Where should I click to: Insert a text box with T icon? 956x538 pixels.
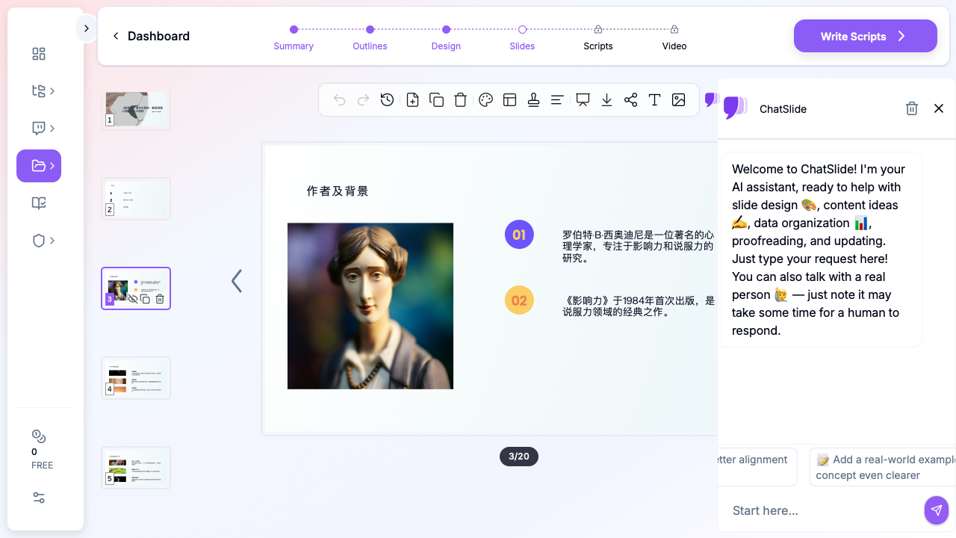pyautogui.click(x=654, y=100)
